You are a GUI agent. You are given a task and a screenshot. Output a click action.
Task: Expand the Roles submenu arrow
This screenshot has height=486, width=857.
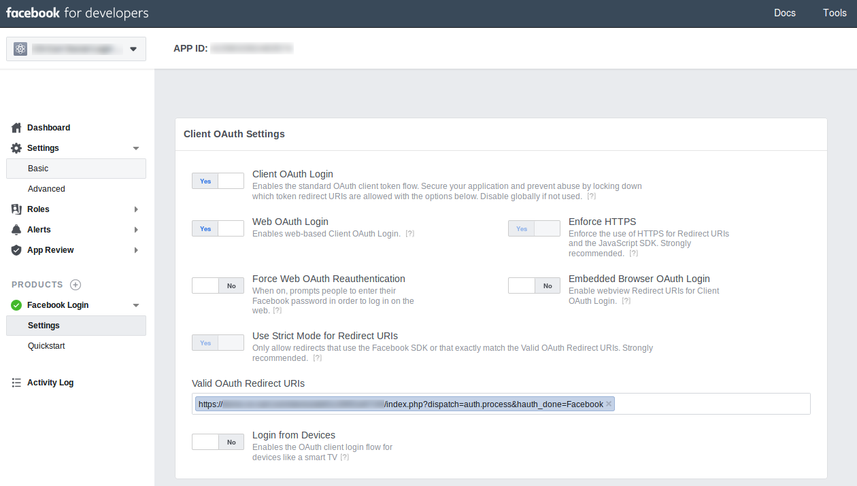(136, 209)
